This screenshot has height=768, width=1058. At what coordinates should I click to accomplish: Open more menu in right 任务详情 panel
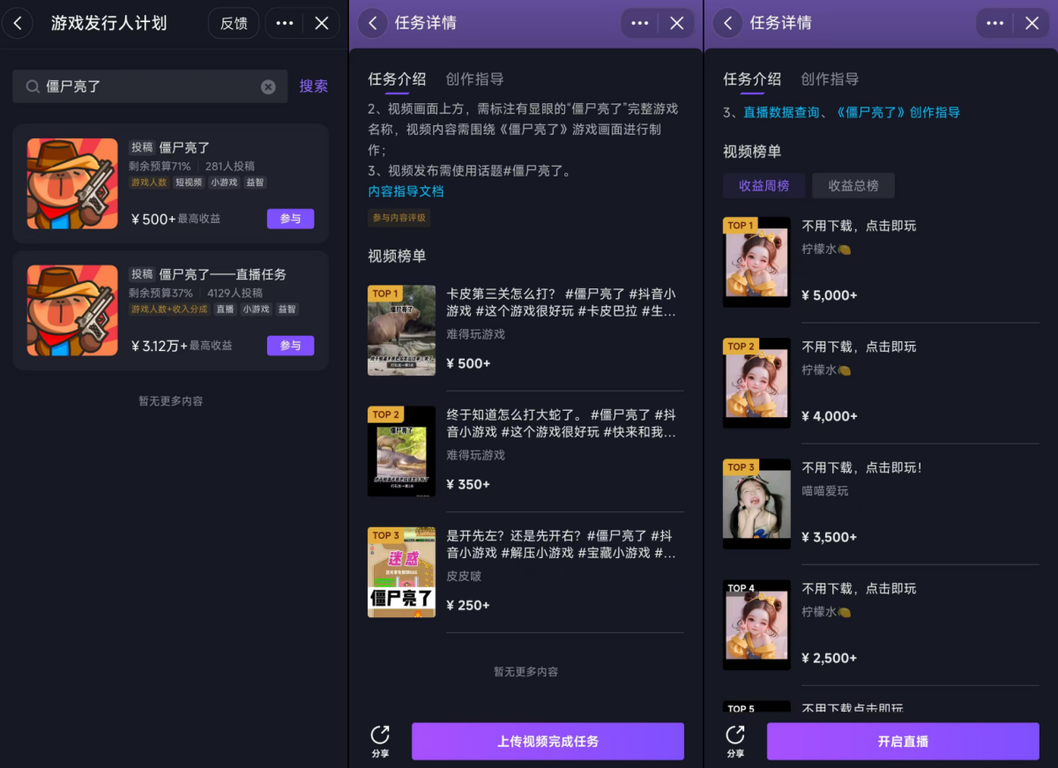[x=995, y=23]
